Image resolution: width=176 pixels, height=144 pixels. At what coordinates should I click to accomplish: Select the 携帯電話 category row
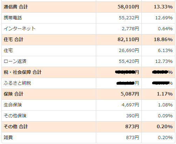(88, 18)
